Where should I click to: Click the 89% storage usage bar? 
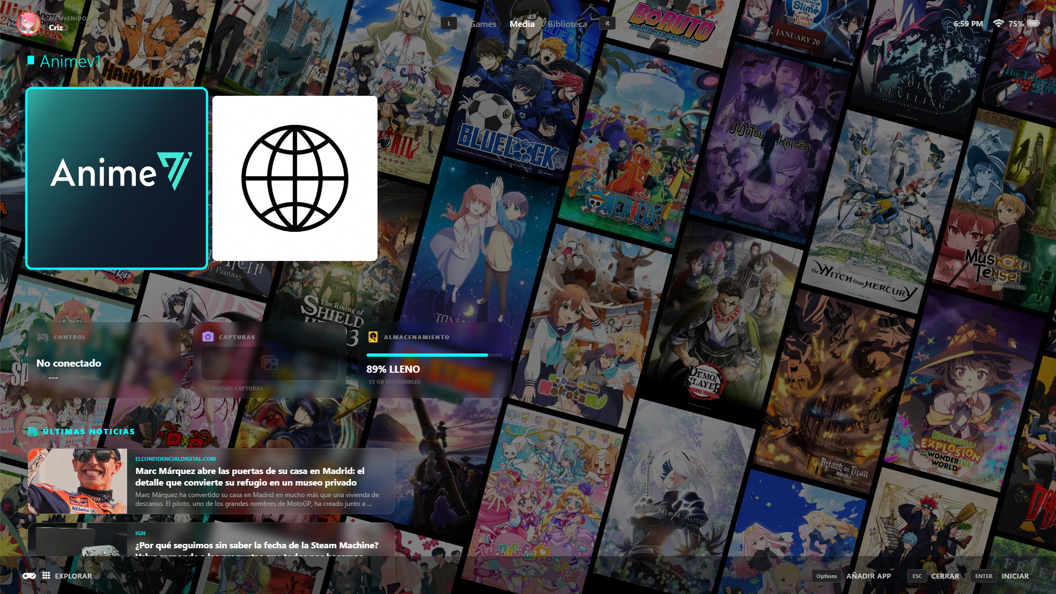435,355
